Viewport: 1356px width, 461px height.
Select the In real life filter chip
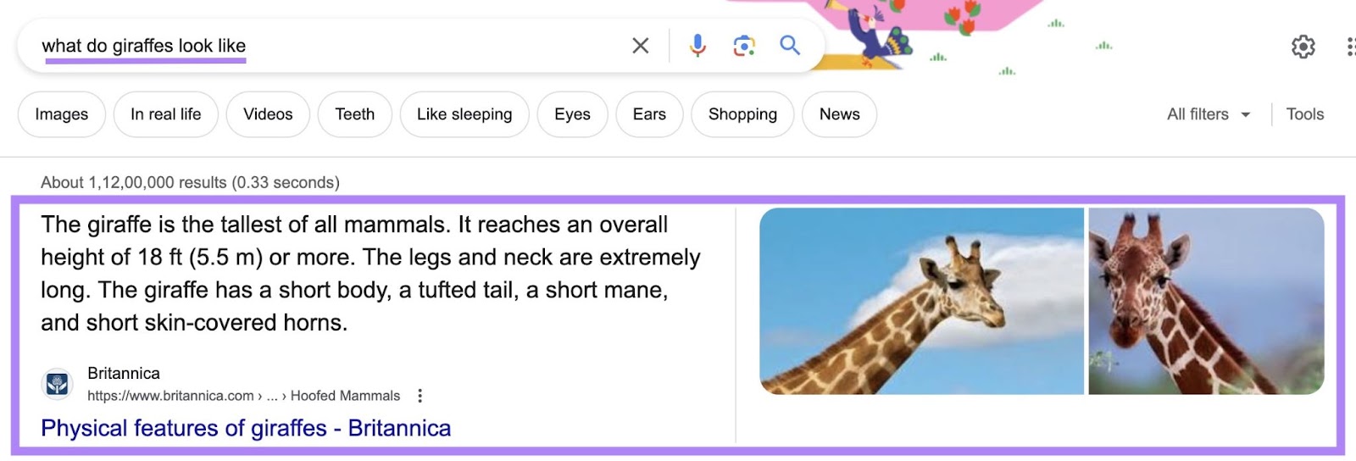[x=166, y=114]
